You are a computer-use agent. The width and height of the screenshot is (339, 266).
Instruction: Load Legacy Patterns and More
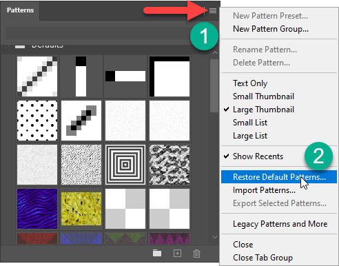[280, 224]
